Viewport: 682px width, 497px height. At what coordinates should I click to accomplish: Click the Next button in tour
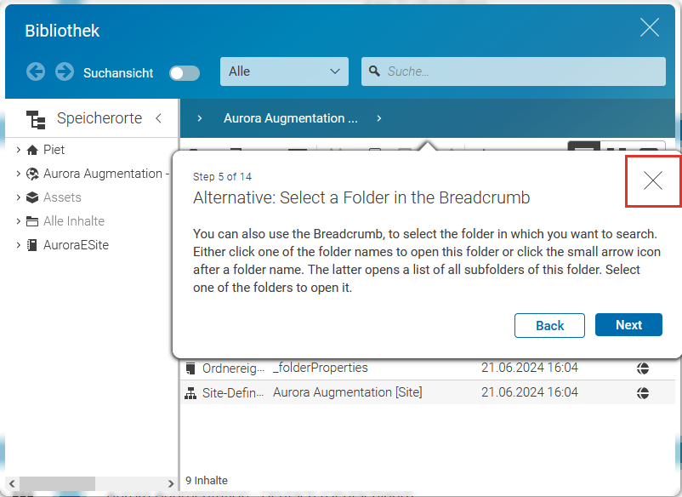click(628, 325)
